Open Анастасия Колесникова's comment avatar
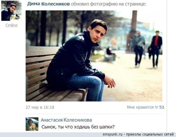The width and height of the screenshot is (176, 137). pyautogui.click(x=32, y=124)
